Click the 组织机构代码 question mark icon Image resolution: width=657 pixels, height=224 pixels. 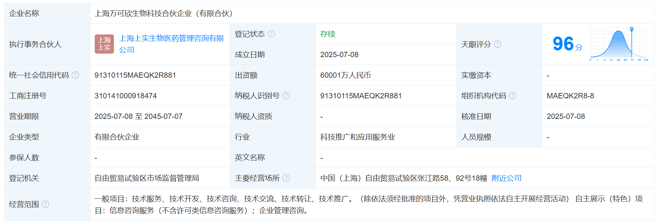pyautogui.click(x=513, y=95)
